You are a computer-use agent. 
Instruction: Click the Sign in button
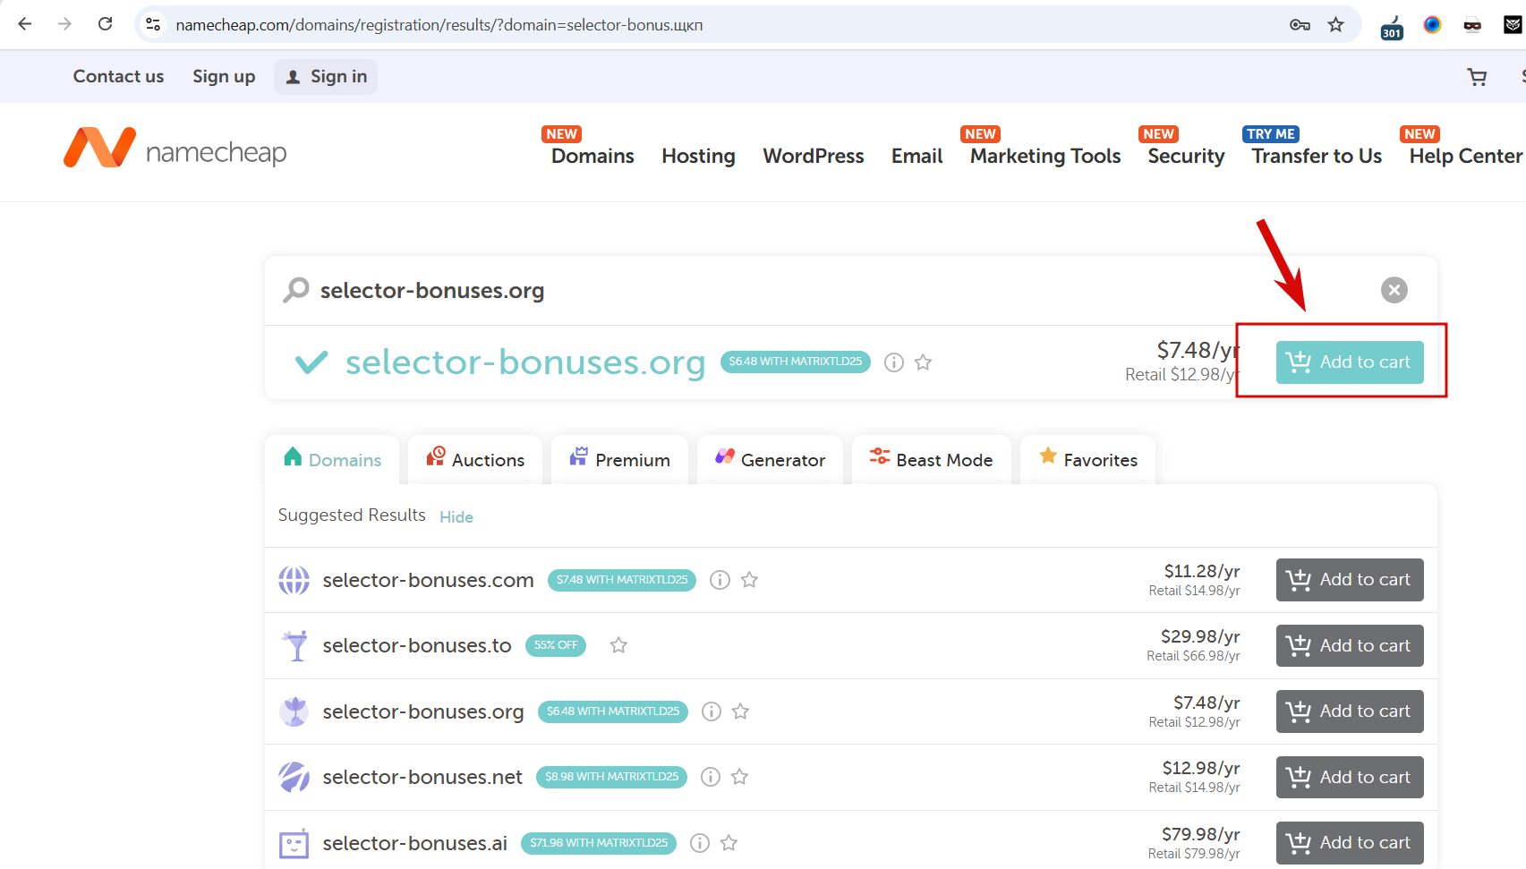tap(326, 77)
